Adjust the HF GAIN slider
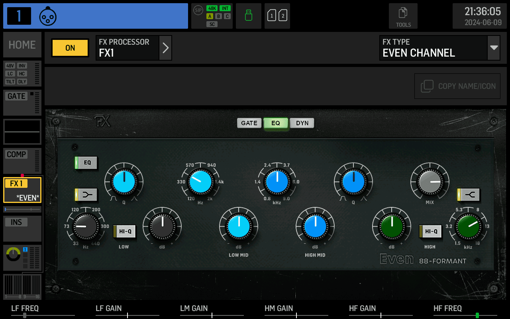 (381, 315)
